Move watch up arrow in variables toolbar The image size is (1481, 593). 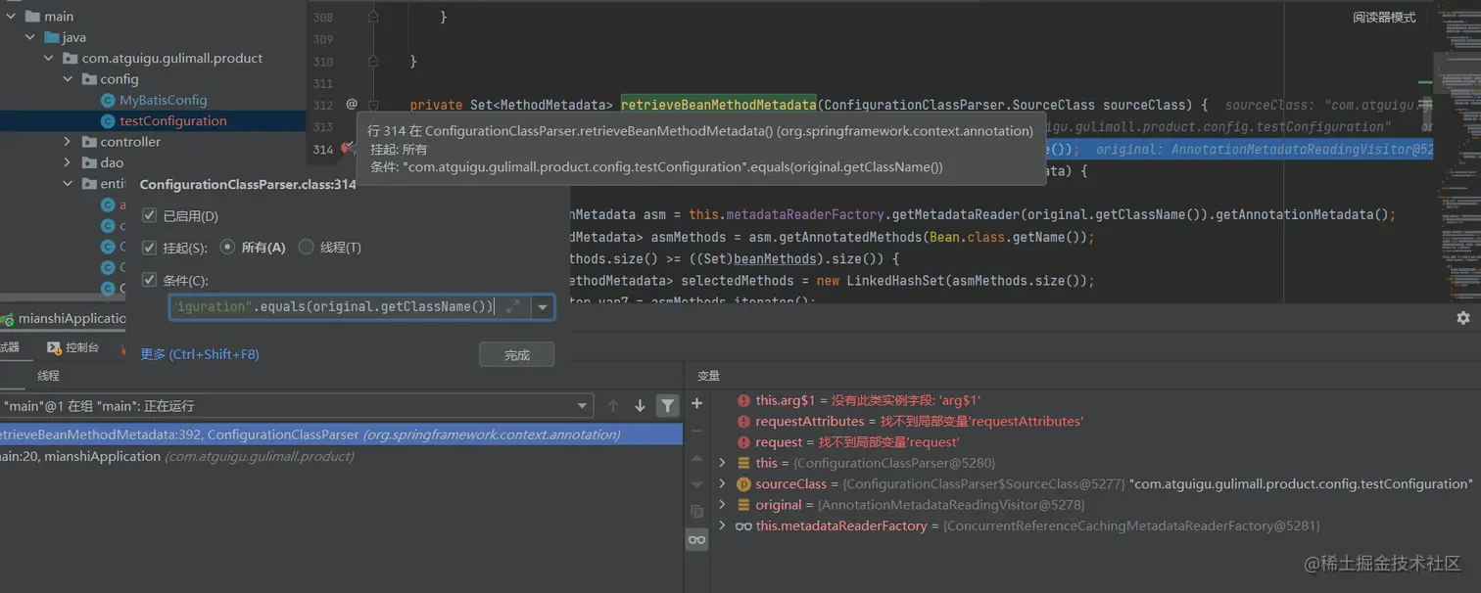[x=696, y=458]
